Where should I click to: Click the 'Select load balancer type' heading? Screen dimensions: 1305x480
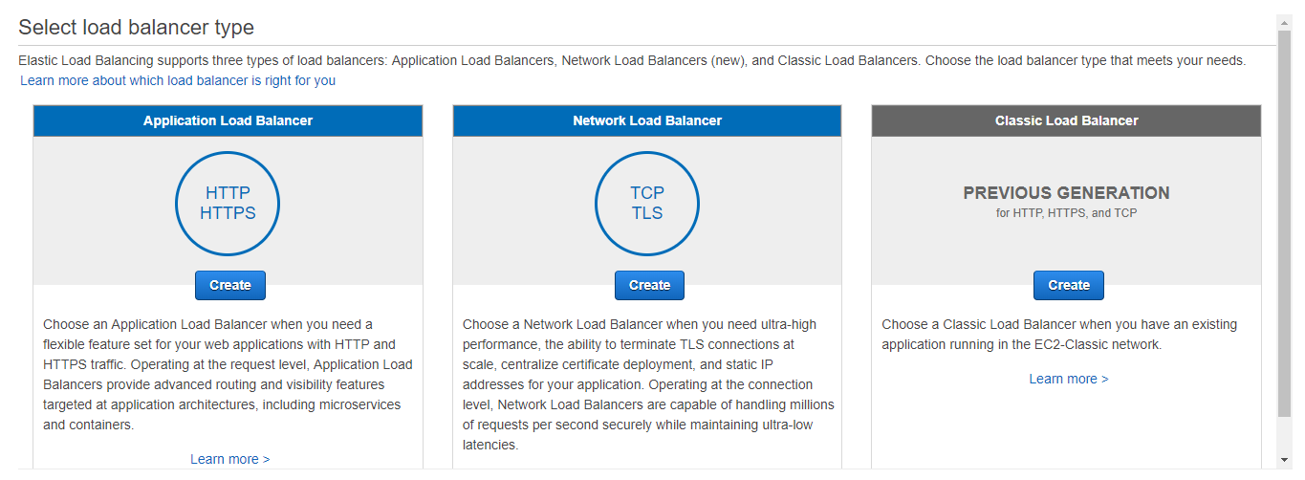coord(137,28)
